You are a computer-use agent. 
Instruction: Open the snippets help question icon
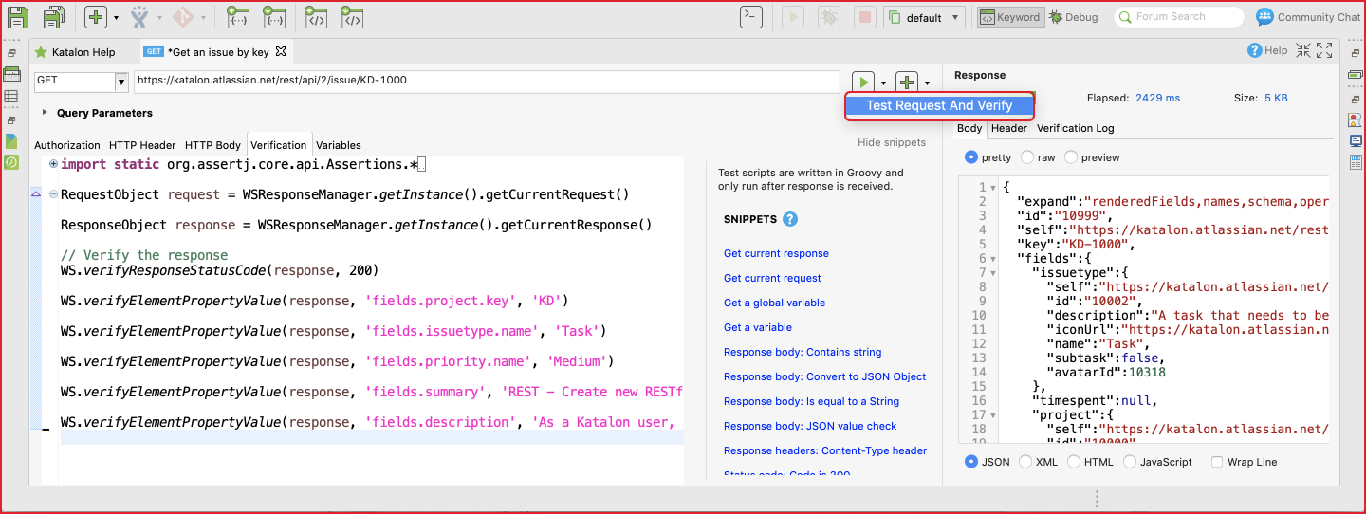coord(790,219)
